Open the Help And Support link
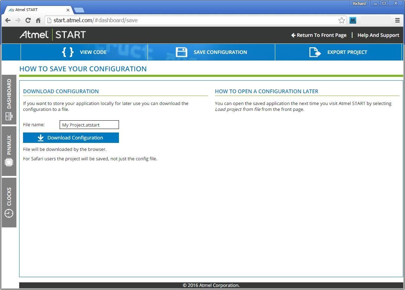 (x=378, y=35)
